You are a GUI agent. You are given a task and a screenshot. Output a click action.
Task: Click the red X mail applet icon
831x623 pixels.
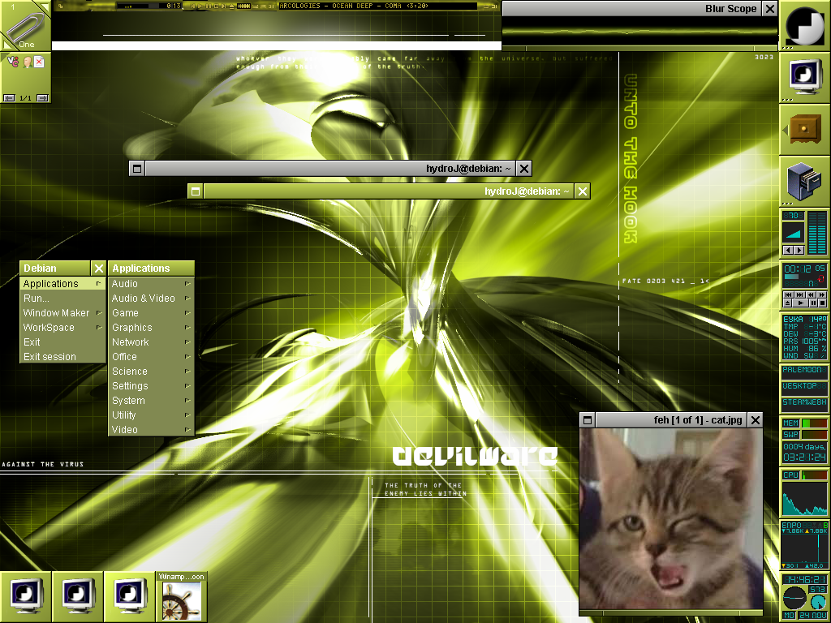click(38, 62)
